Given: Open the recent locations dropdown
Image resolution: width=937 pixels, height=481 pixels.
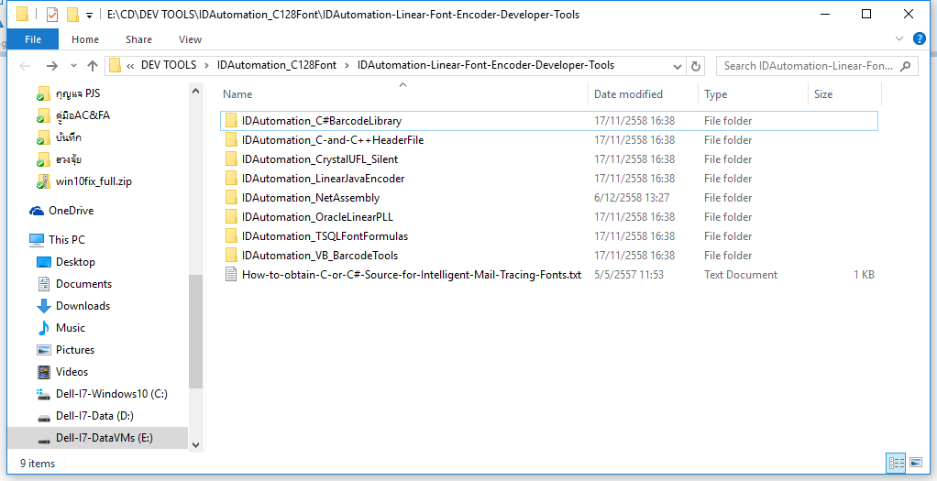Looking at the screenshot, I should 73,66.
